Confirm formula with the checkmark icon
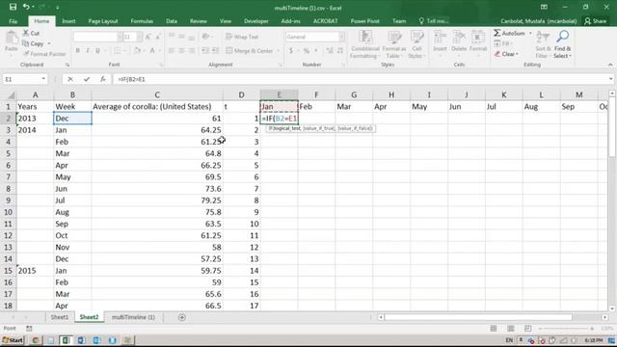This screenshot has height=347, width=617. pos(87,79)
